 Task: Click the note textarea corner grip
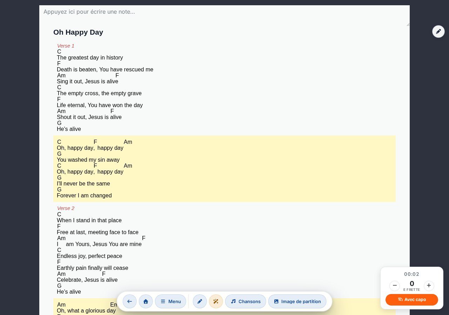[x=408, y=24]
